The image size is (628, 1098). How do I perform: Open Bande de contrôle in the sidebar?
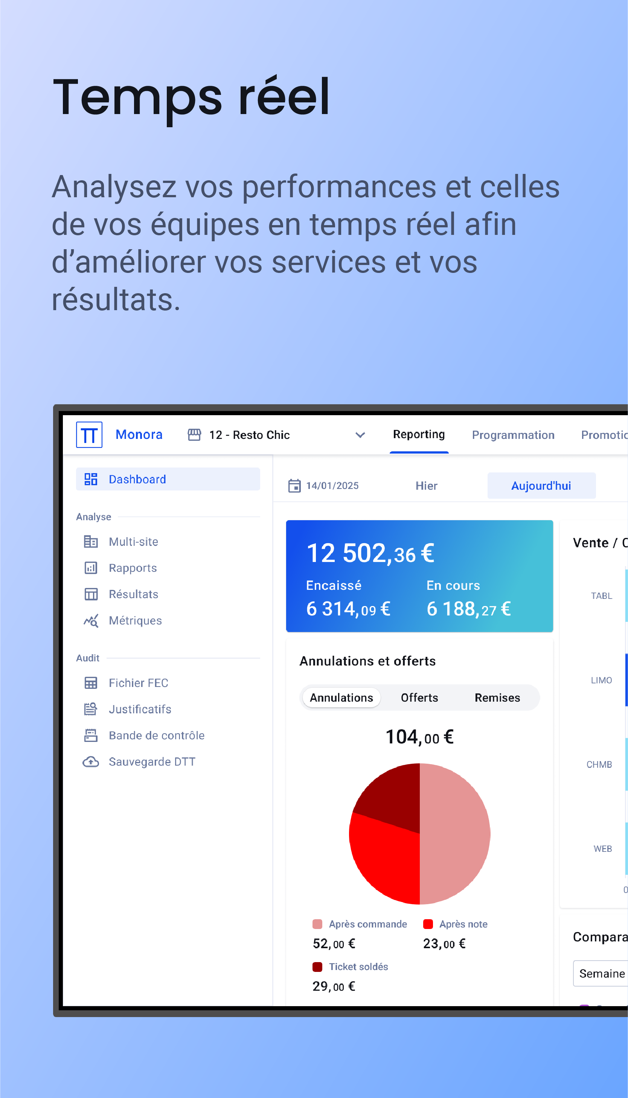click(x=168, y=736)
